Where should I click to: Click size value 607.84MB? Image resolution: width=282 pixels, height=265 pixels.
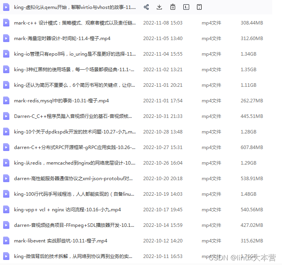252,147
